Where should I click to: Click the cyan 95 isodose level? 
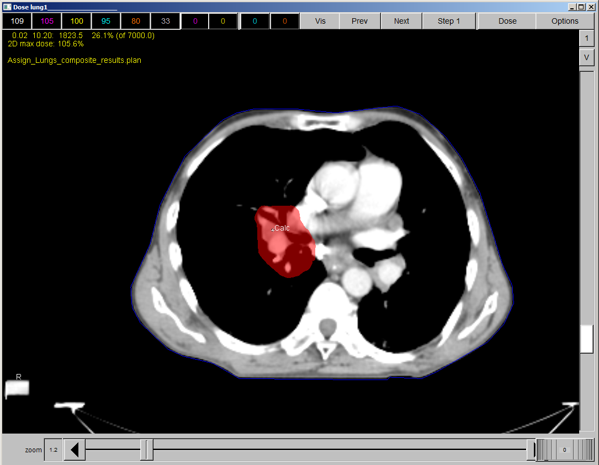click(106, 22)
